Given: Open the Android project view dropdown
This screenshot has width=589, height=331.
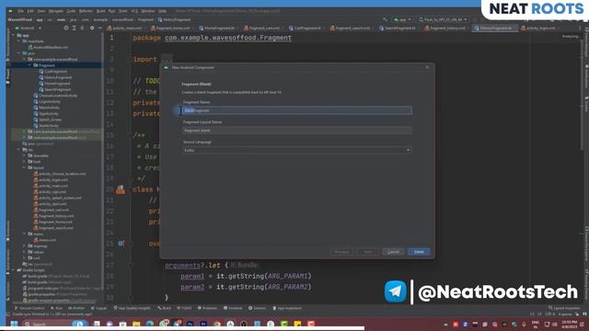Looking at the screenshot, I should (29, 29).
